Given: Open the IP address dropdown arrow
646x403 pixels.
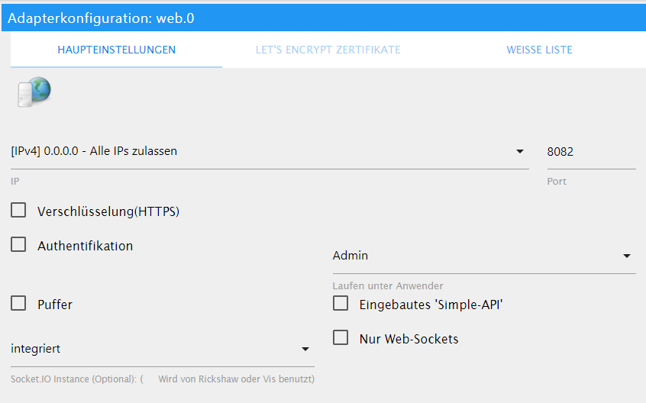Looking at the screenshot, I should pos(520,151).
